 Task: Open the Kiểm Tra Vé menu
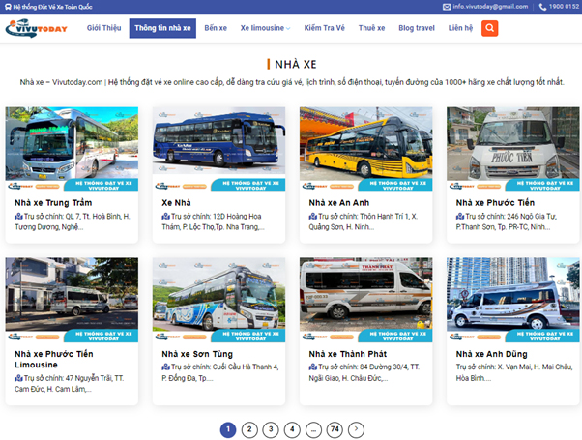tap(325, 28)
